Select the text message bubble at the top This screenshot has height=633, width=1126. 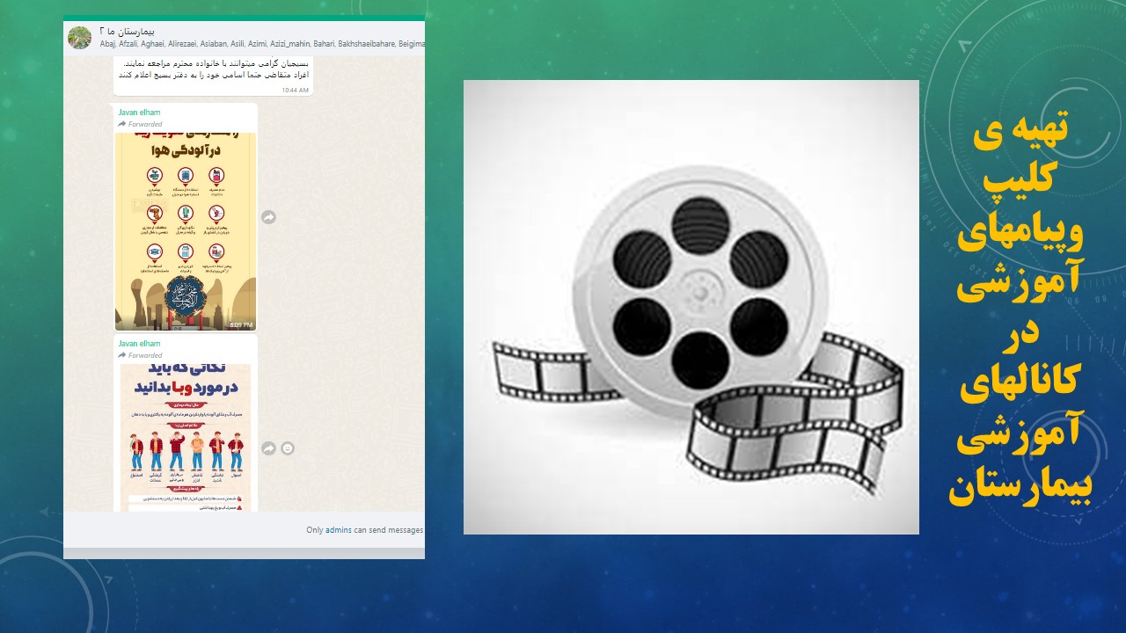pos(213,70)
